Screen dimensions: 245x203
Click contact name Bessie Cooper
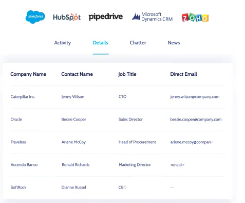74,120
